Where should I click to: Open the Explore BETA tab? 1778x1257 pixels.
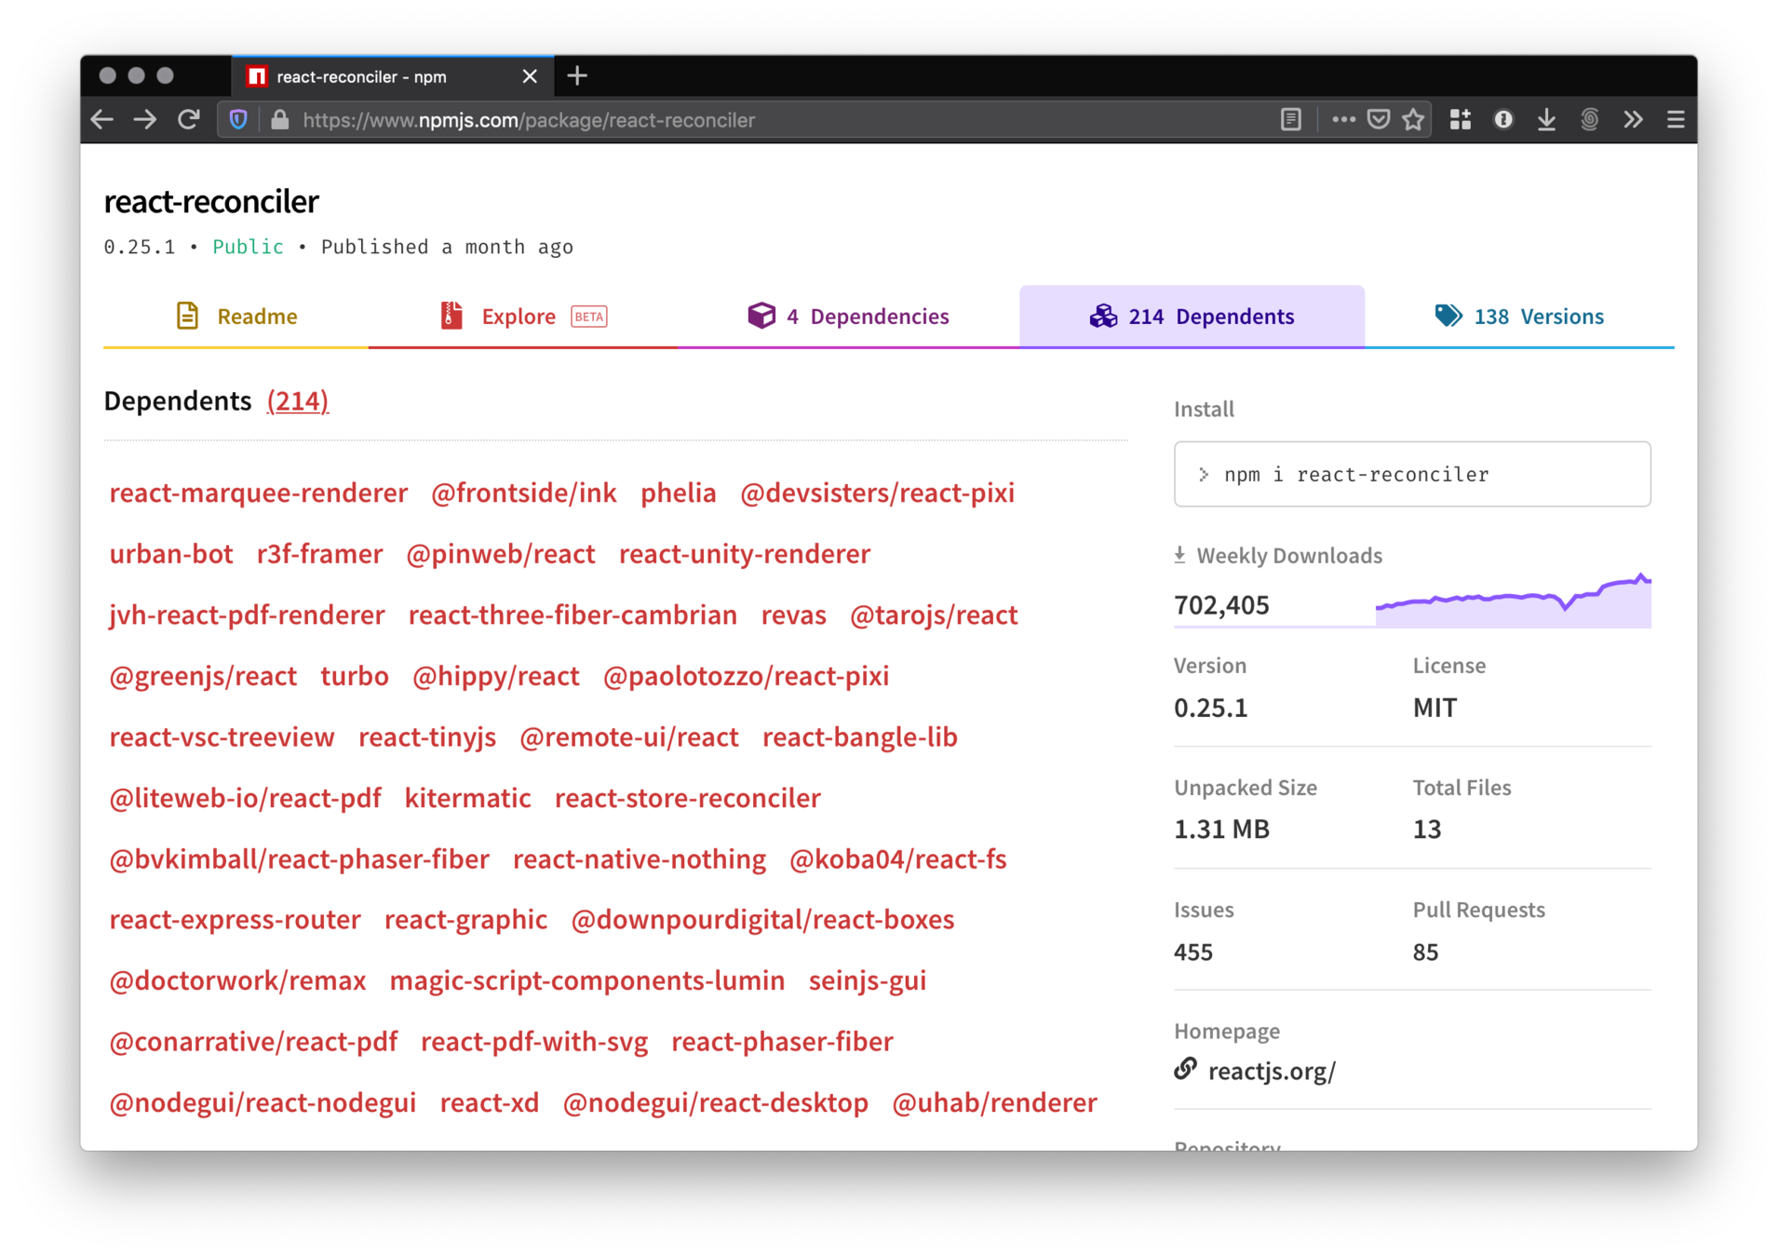click(x=523, y=316)
